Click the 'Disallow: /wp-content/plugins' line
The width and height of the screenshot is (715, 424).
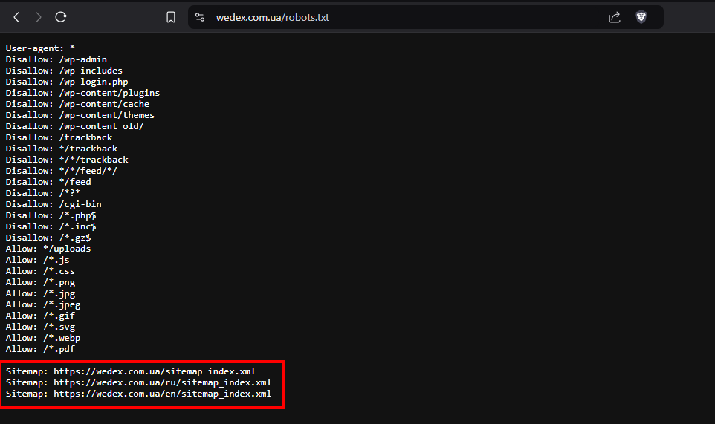[82, 93]
